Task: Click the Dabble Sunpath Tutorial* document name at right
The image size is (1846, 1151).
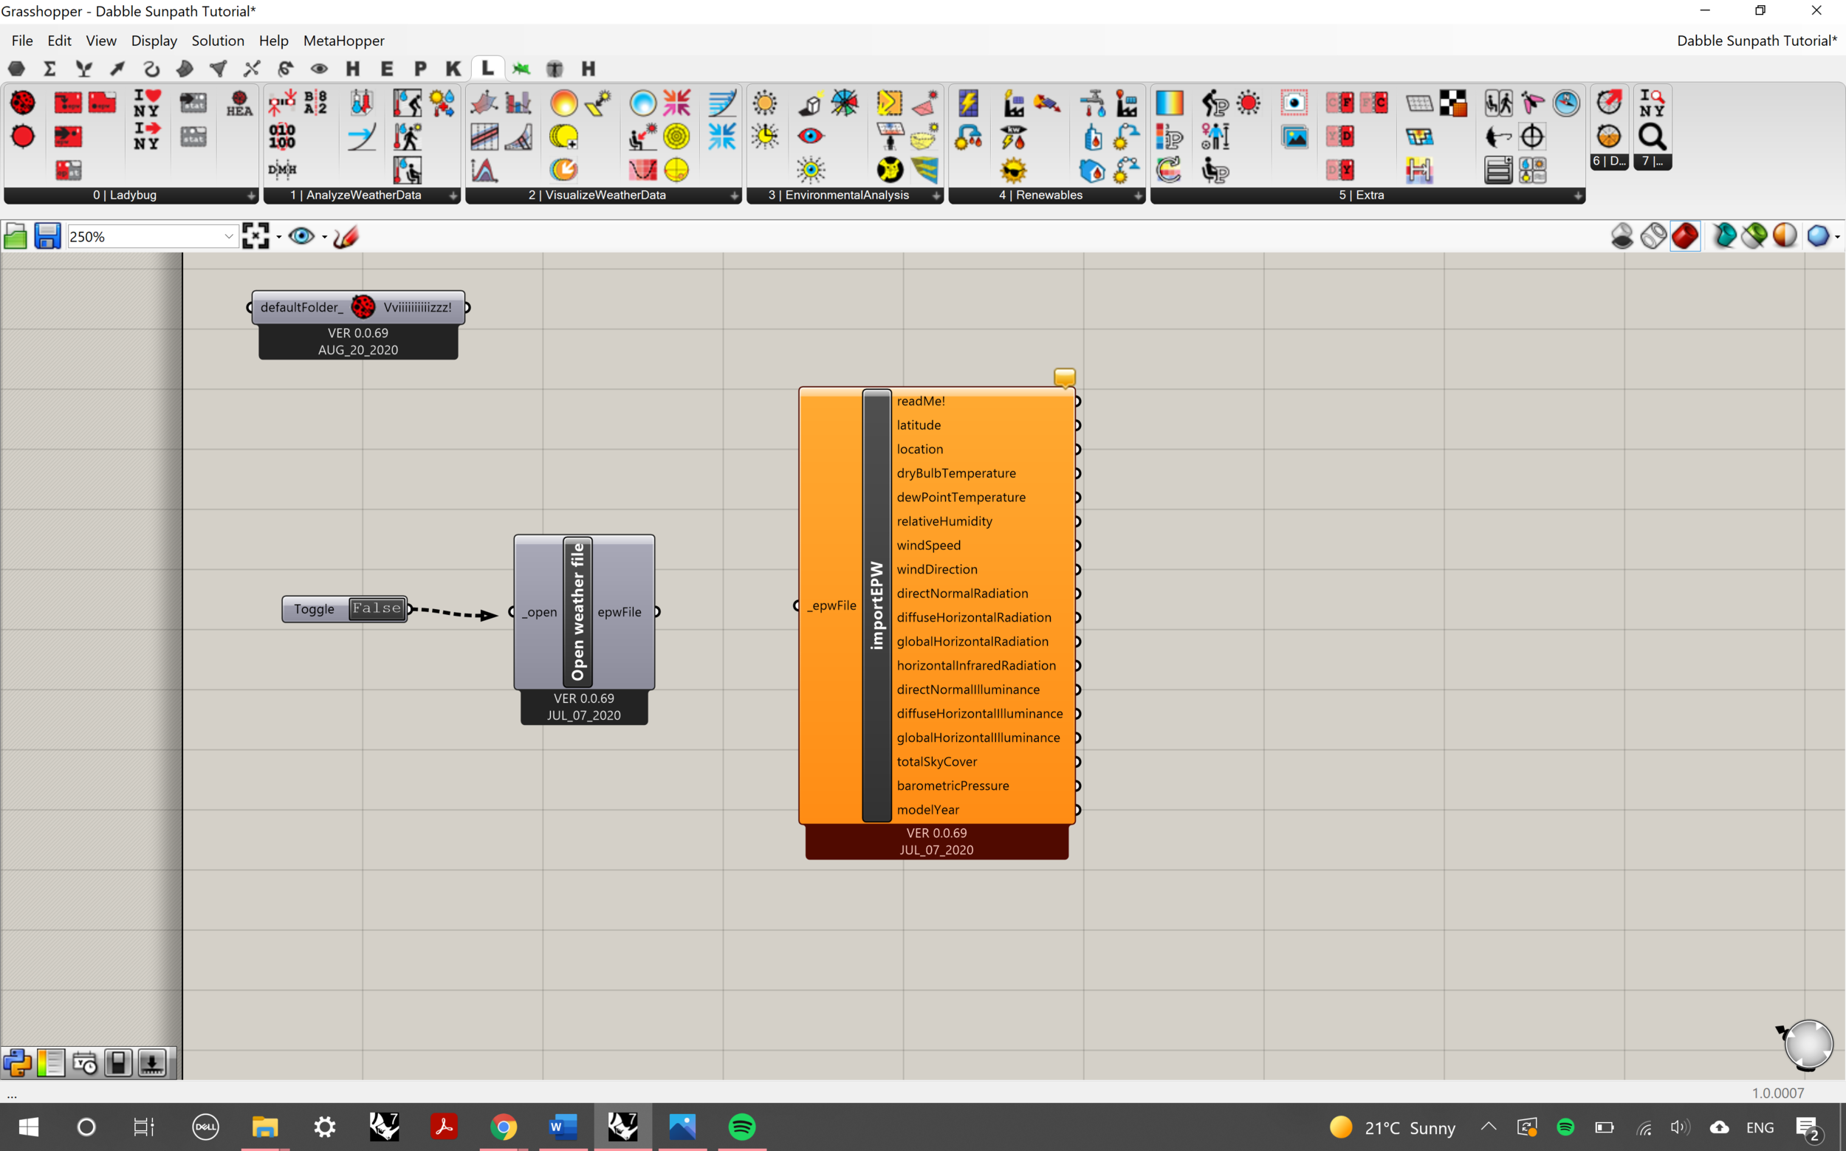Action: [1757, 41]
